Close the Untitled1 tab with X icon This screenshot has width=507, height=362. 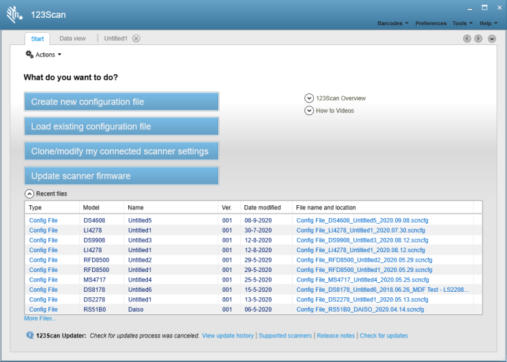point(136,39)
